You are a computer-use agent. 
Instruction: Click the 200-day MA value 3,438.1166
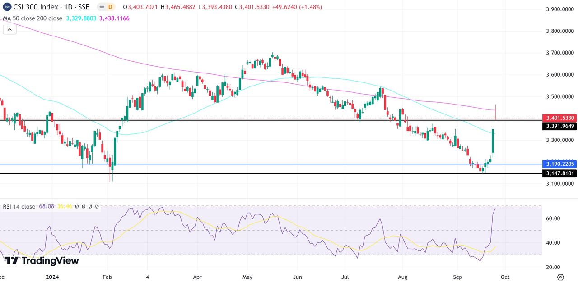[x=114, y=18]
